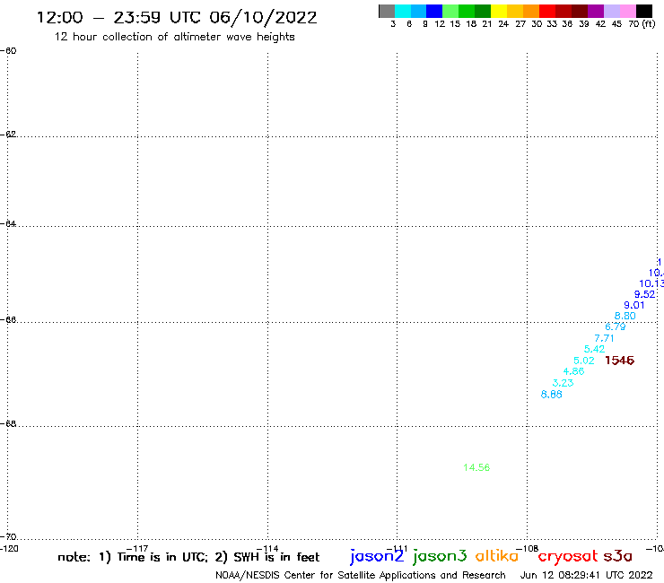Select the -64 latitude axis label

pos(8,223)
